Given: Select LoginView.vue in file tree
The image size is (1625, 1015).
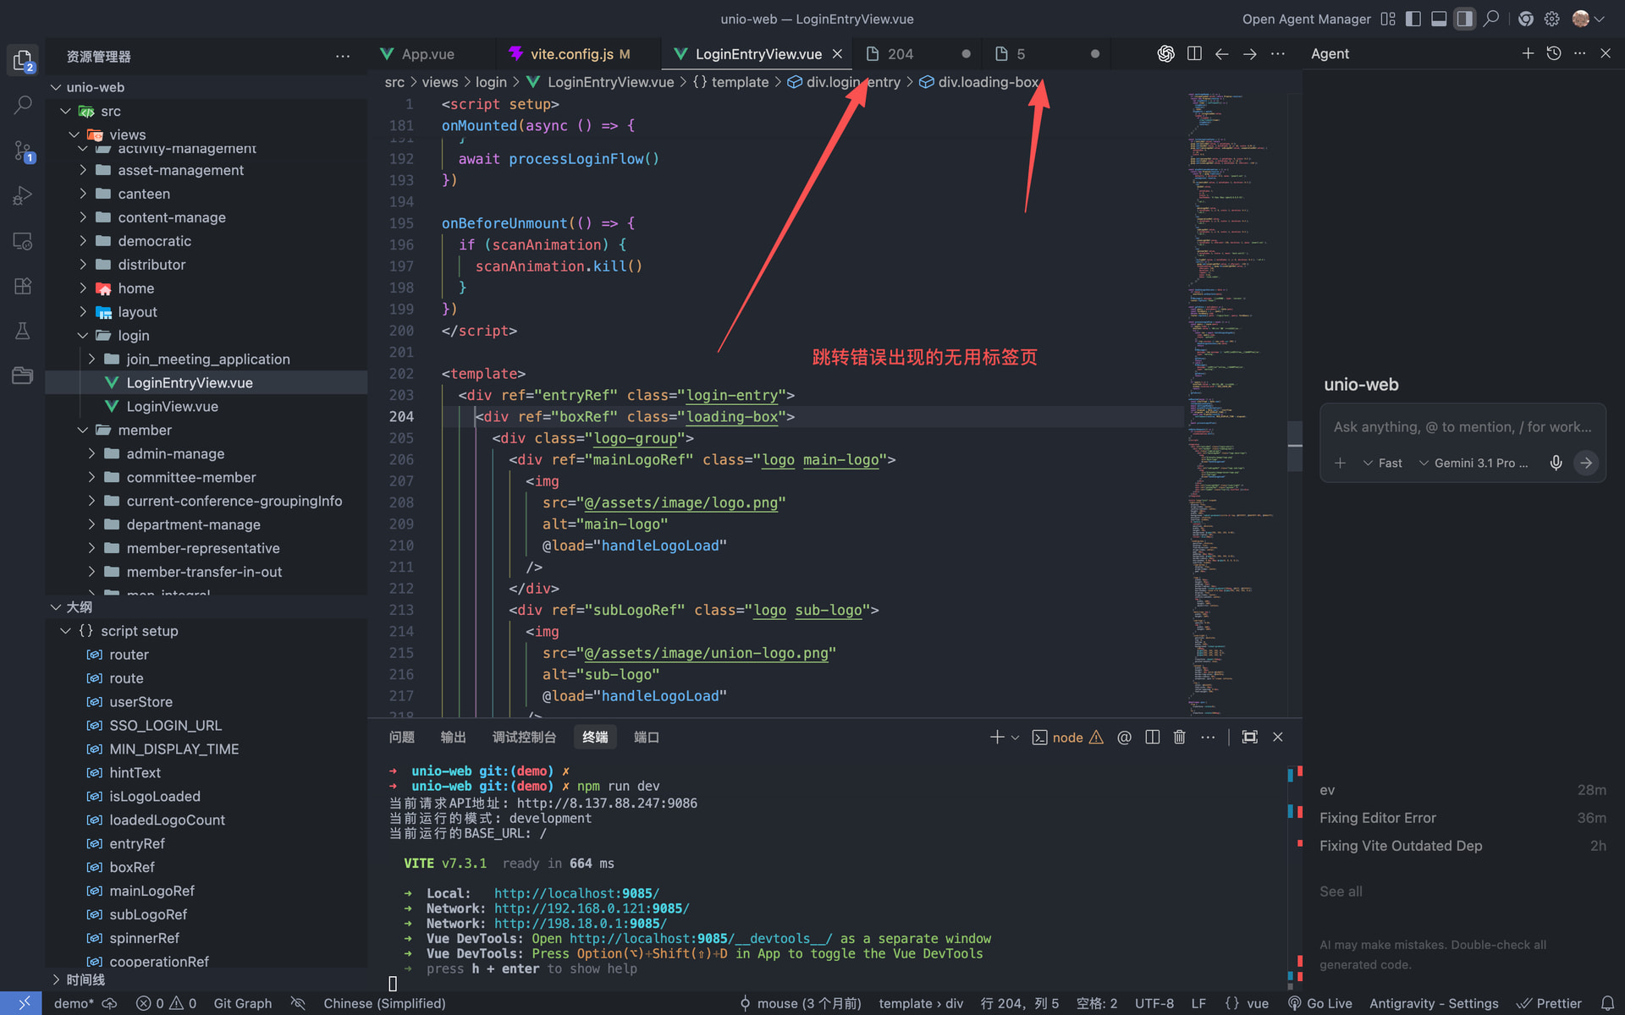Looking at the screenshot, I should click(x=172, y=407).
